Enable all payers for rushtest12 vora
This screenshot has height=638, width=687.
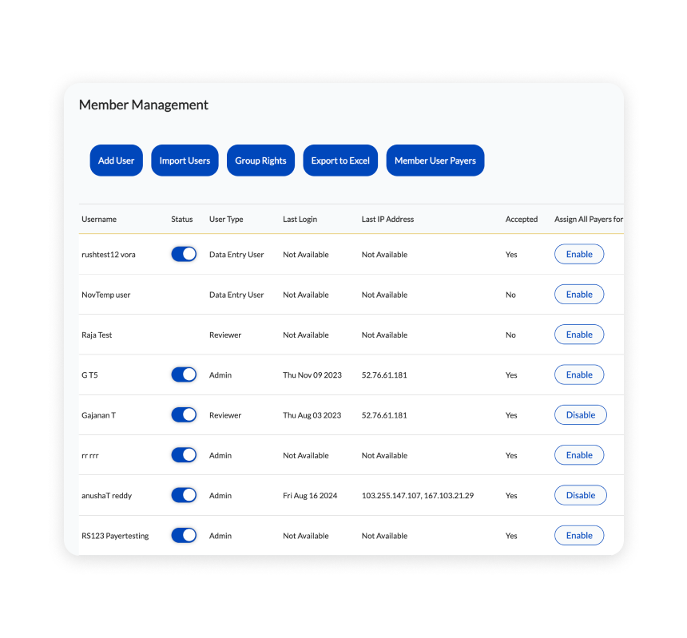(579, 254)
